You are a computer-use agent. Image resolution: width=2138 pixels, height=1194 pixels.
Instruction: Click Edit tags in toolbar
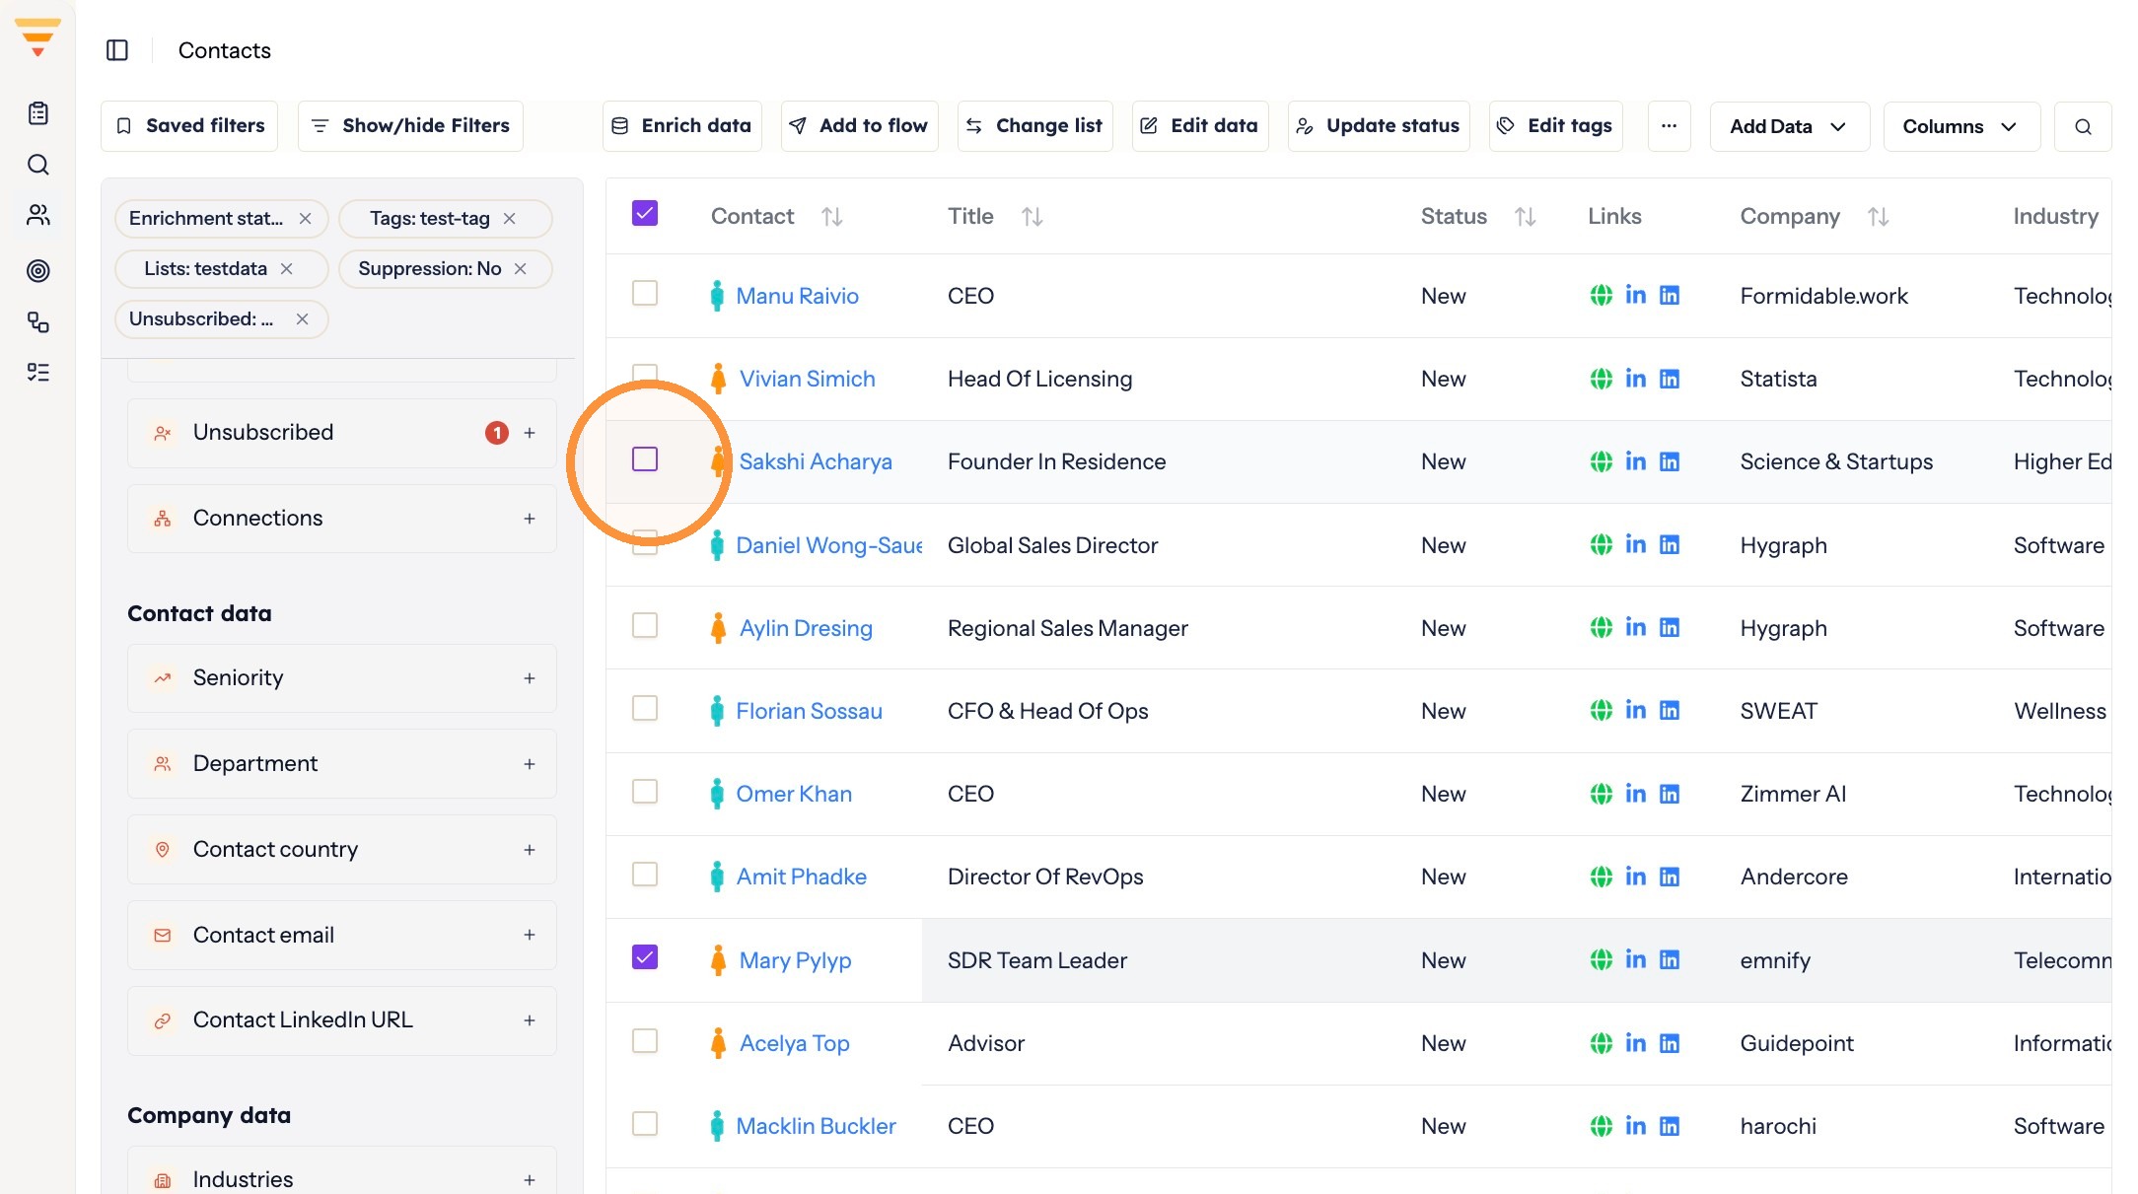coord(1555,126)
